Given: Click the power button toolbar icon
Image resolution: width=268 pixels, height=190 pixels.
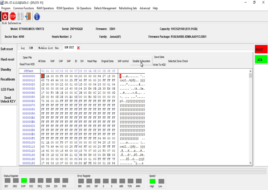Looking at the screenshot, I should (5, 16).
